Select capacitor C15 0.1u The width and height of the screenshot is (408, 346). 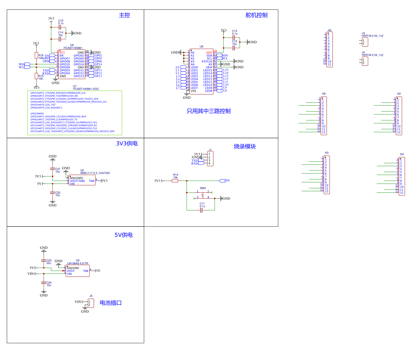pyautogui.click(x=60, y=27)
